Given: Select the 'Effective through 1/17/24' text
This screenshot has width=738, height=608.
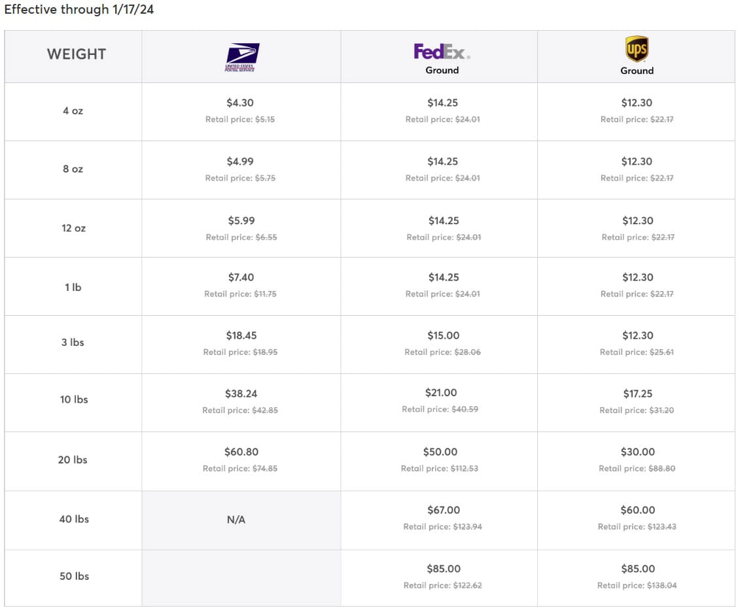Looking at the screenshot, I should [79, 9].
